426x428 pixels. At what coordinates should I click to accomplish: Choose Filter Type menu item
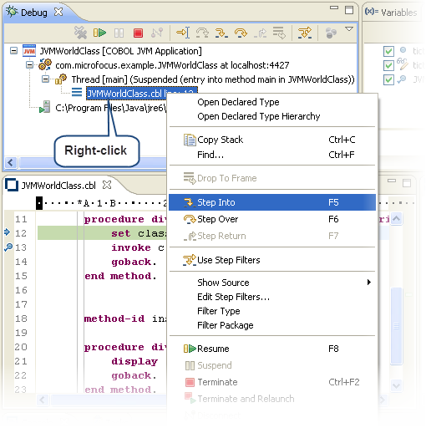[x=272, y=311]
